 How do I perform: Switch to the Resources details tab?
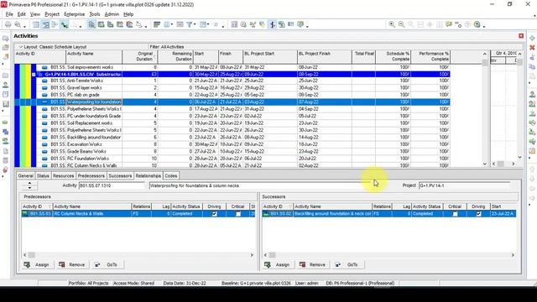pyautogui.click(x=64, y=175)
